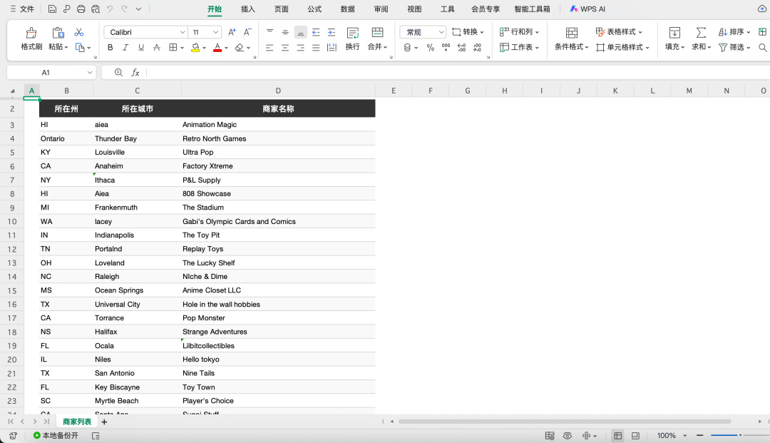Click the Cut scissors icon
770x443 pixels.
[x=78, y=32]
